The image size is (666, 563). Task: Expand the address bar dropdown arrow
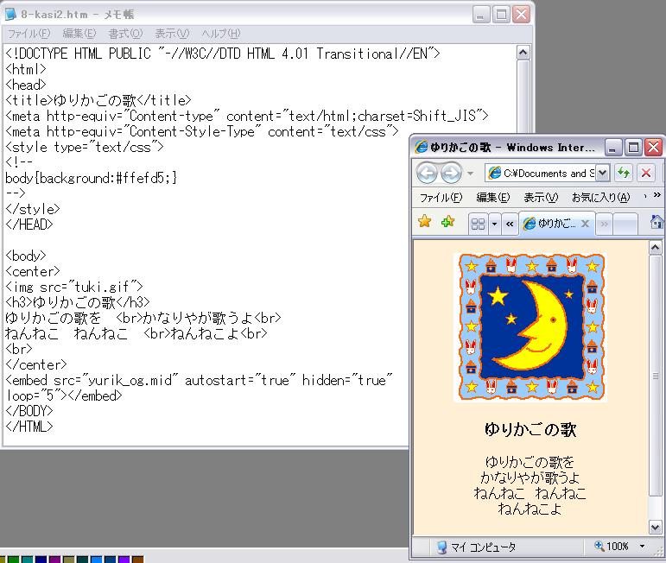click(x=602, y=173)
